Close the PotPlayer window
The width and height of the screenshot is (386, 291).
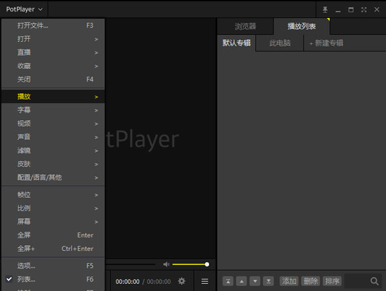point(376,10)
